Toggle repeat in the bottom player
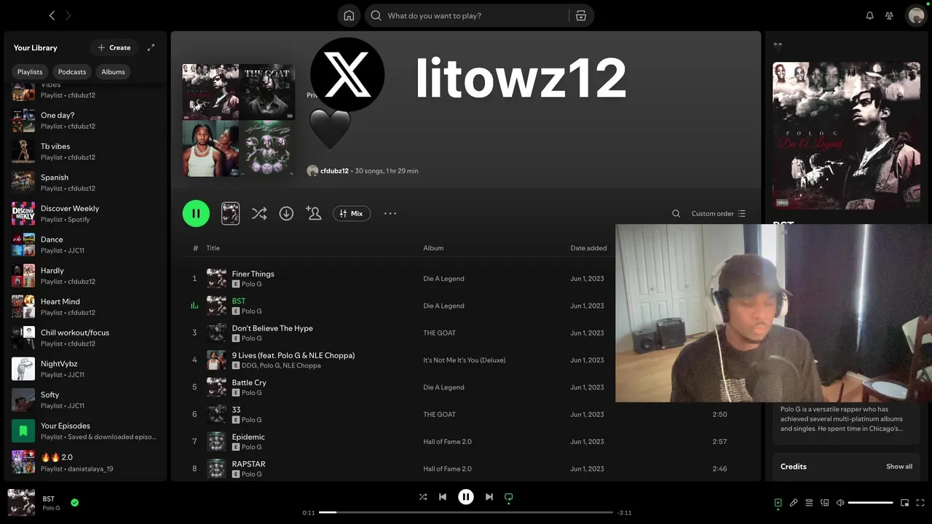932x524 pixels. [509, 497]
